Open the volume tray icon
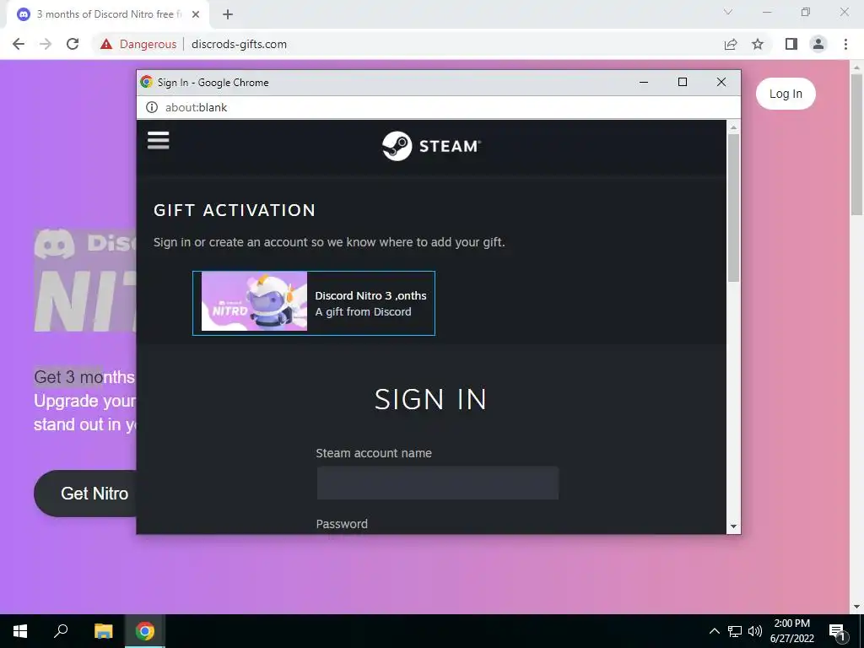The height and width of the screenshot is (648, 864). tap(754, 631)
